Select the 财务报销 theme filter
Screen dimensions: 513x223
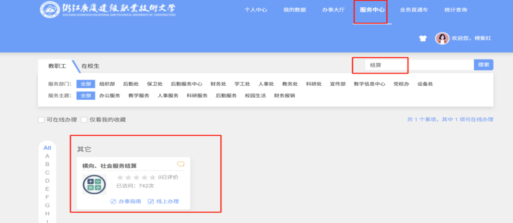coord(284,95)
